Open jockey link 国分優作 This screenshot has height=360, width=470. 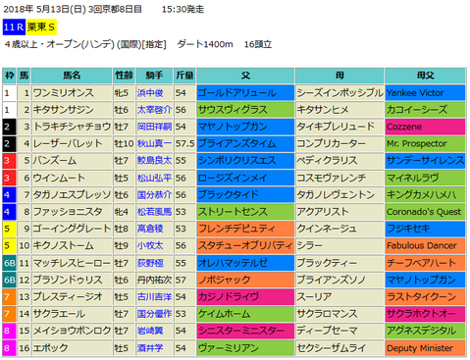pyautogui.click(x=154, y=314)
